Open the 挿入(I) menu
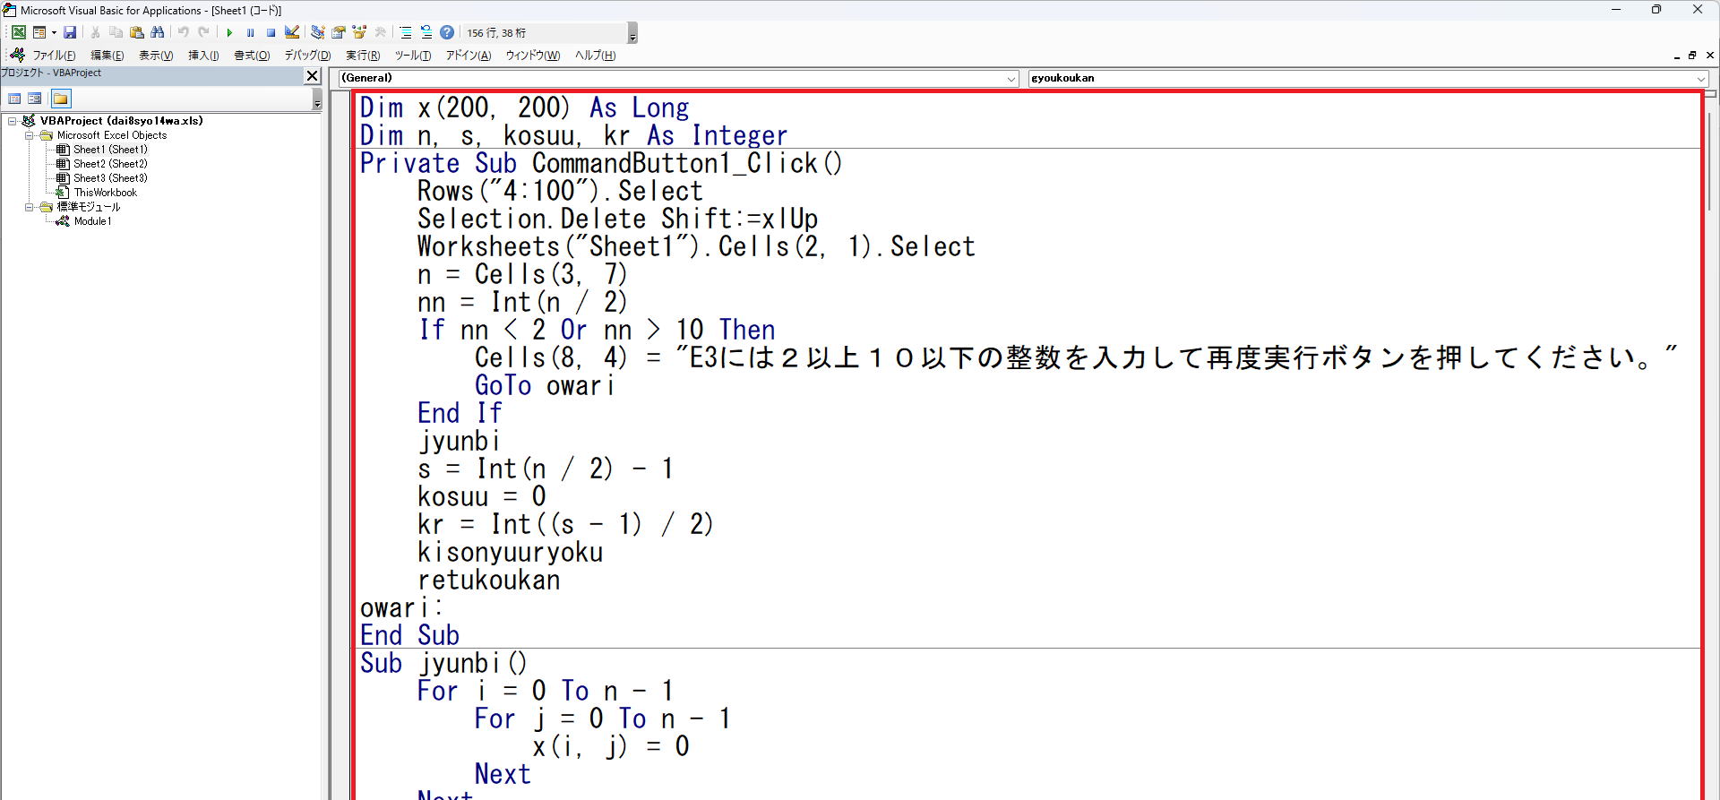Viewport: 1720px width, 800px height. click(203, 56)
